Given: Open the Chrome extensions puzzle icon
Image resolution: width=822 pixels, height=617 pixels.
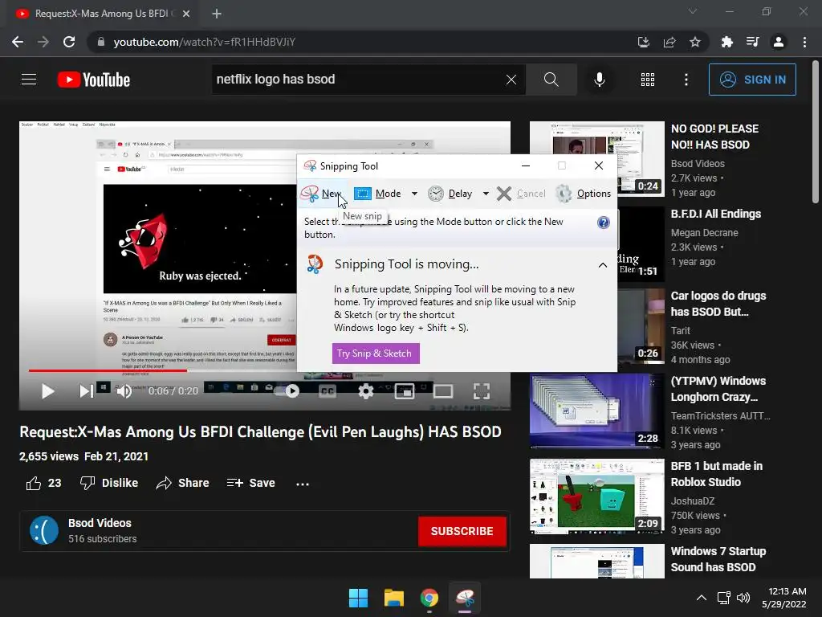Looking at the screenshot, I should point(726,42).
